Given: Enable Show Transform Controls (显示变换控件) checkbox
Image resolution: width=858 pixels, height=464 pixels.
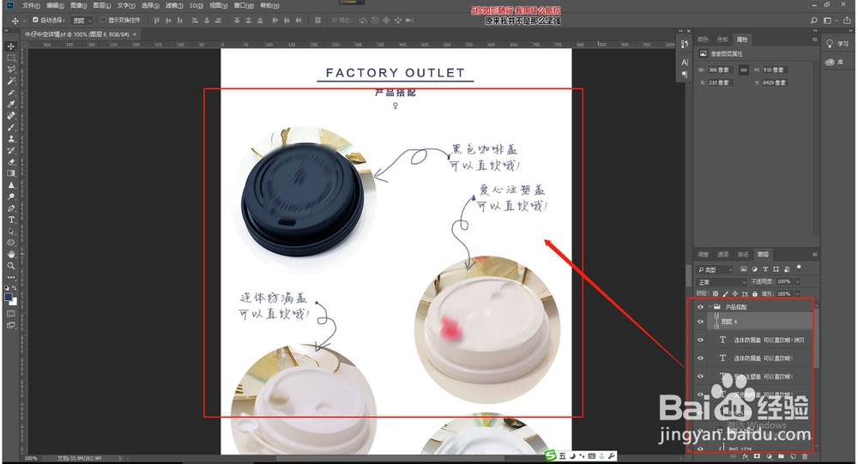Looking at the screenshot, I should (103, 21).
